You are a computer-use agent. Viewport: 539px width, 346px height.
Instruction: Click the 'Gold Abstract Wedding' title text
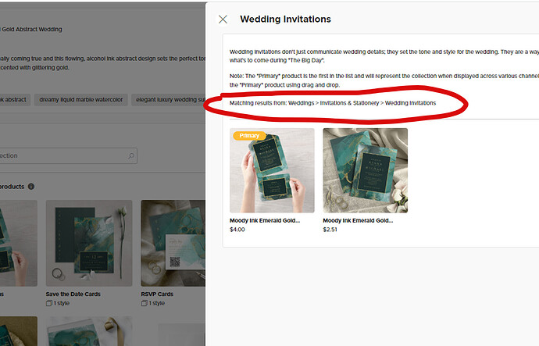[31, 29]
